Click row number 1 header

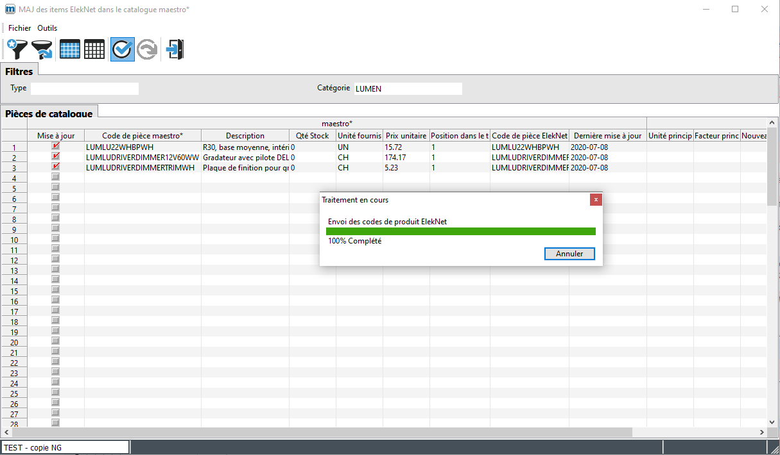point(14,147)
